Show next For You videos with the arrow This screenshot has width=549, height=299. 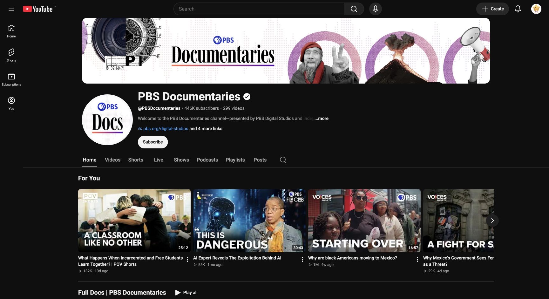492,221
